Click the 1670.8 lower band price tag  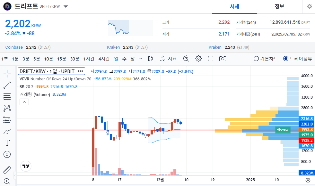pyautogui.click(x=307, y=146)
